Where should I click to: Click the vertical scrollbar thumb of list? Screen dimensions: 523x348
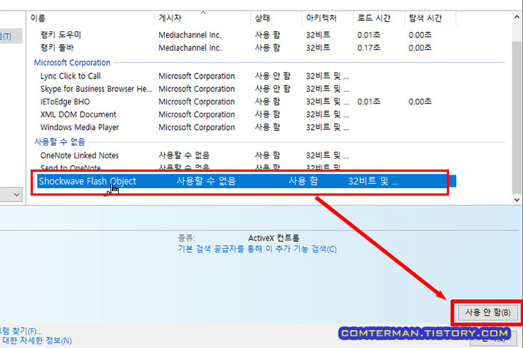517,116
